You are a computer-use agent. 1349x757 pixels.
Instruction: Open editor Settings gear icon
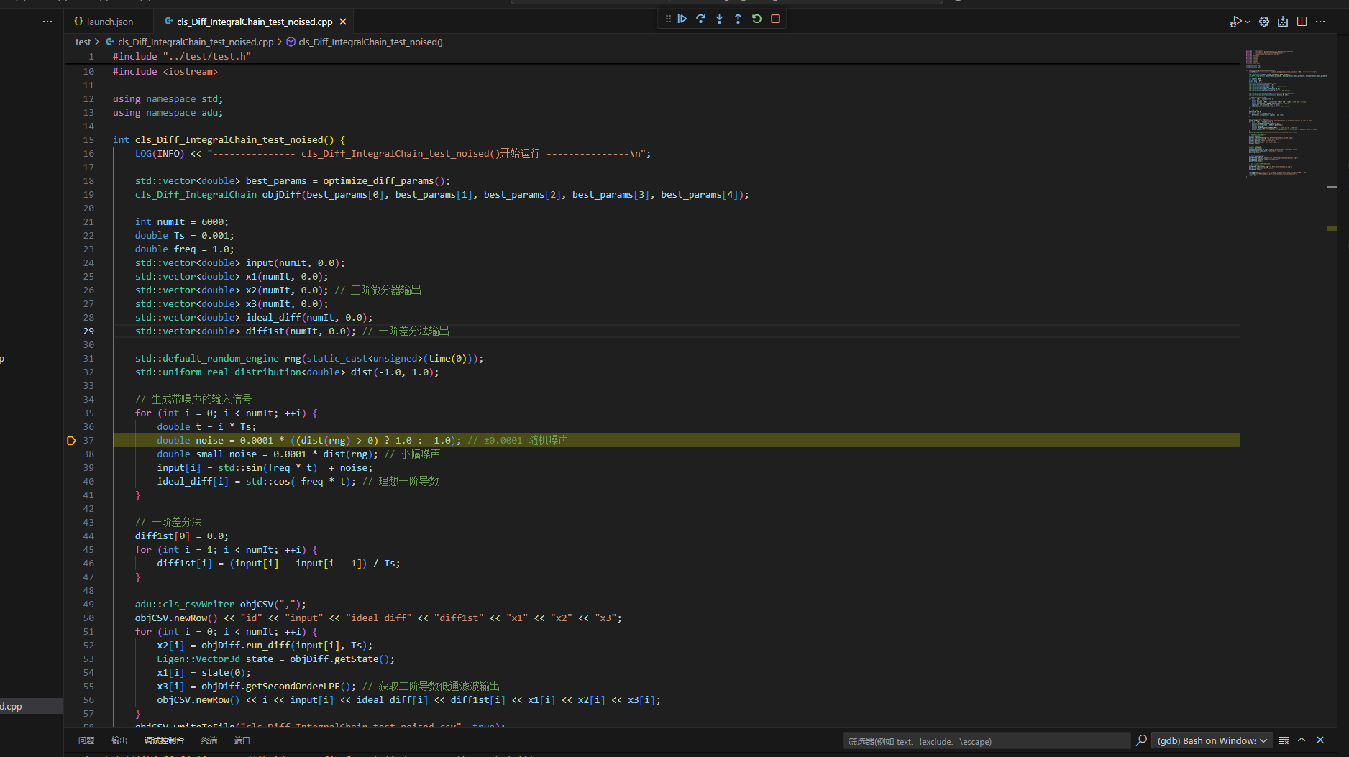point(1263,22)
